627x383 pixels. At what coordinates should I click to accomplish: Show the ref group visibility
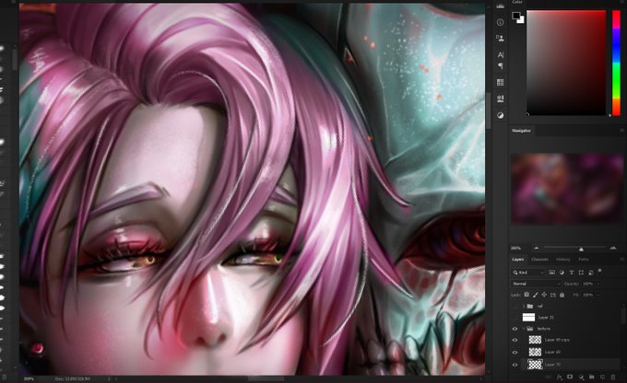point(515,306)
